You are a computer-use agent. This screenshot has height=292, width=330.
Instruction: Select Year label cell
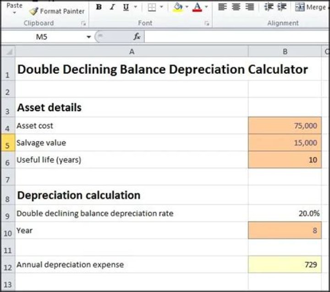[x=132, y=230]
